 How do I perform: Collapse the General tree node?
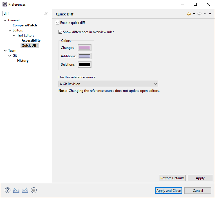[5, 20]
